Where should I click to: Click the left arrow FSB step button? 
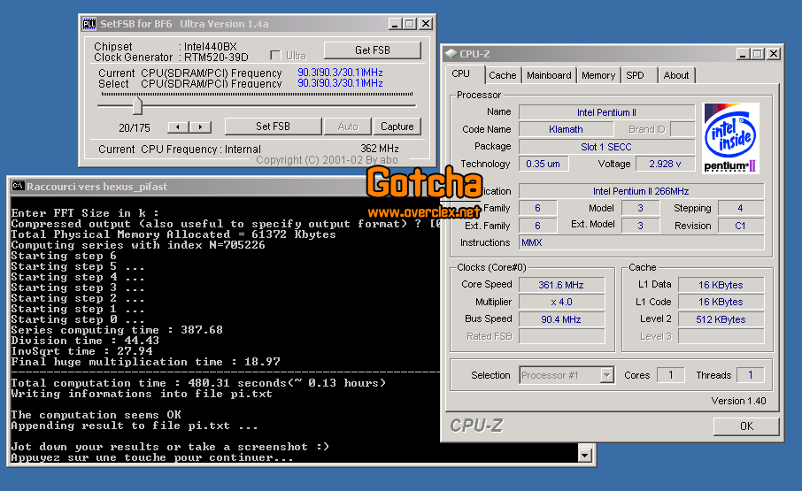(x=178, y=127)
